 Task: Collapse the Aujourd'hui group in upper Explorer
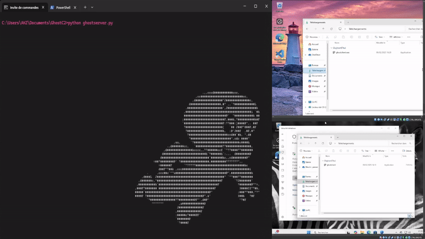pos(331,47)
